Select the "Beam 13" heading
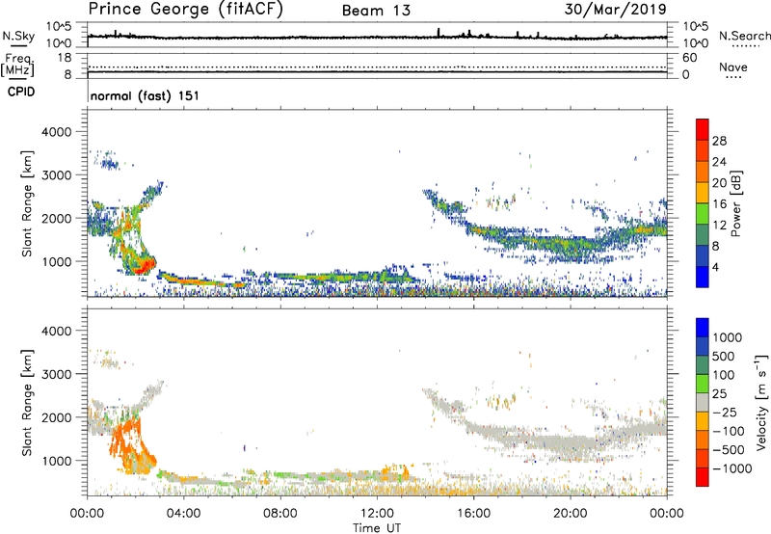This screenshot has height=534, width=771. point(376,11)
